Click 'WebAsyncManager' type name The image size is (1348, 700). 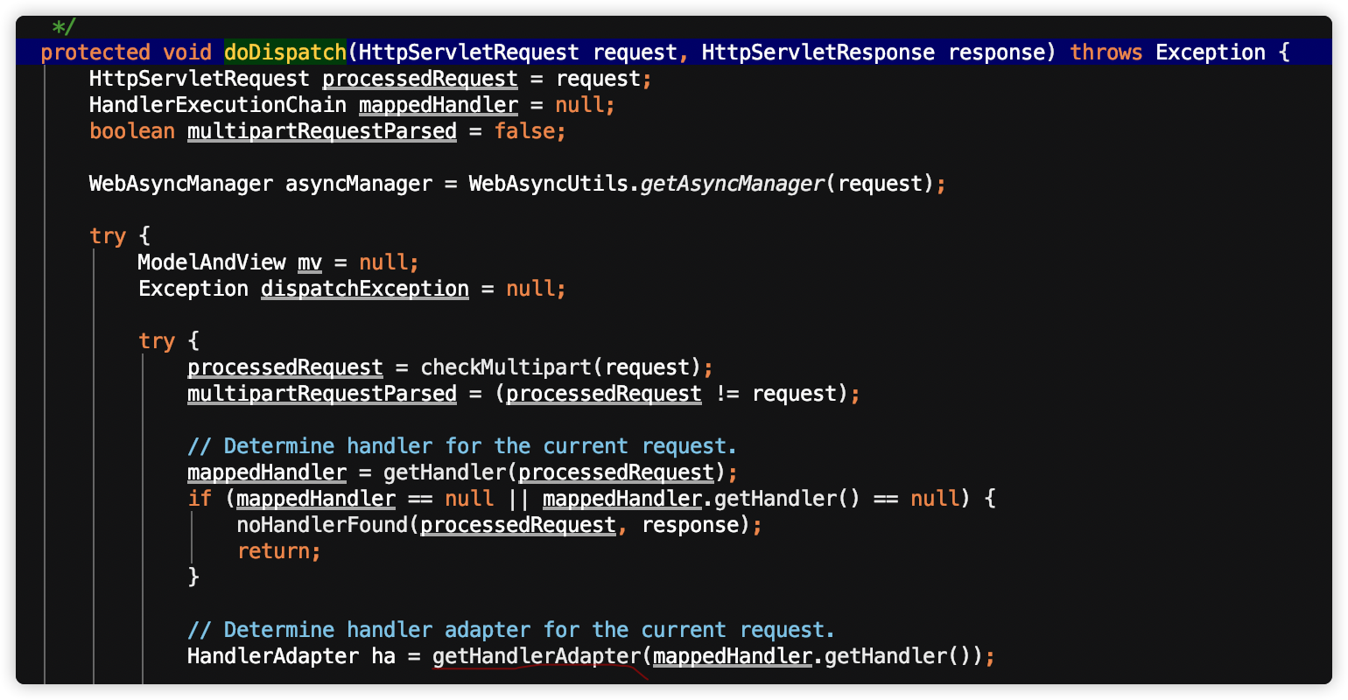pos(181,184)
